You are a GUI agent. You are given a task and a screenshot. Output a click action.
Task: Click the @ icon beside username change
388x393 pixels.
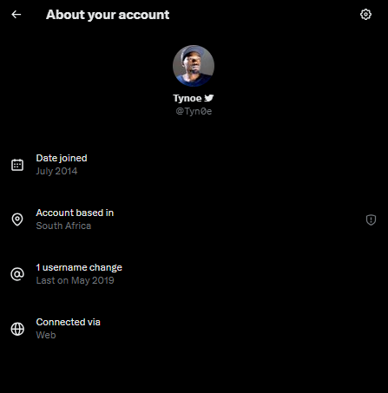[x=17, y=274]
